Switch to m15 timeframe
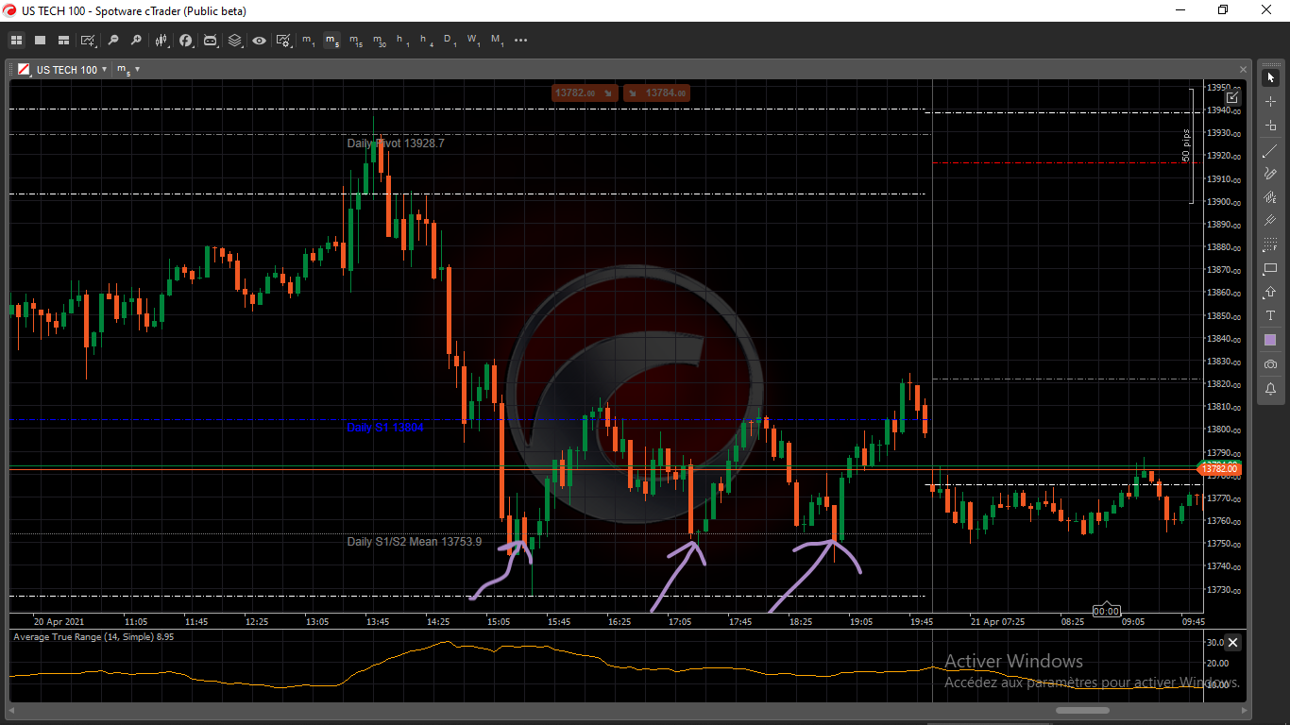This screenshot has width=1290, height=725. click(x=355, y=41)
